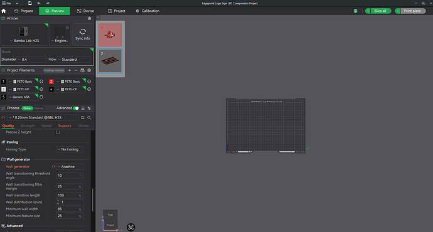This screenshot has height=232, width=433.
Task: Open filament 5 Generic ASA dropdown
Action: (x=23, y=97)
